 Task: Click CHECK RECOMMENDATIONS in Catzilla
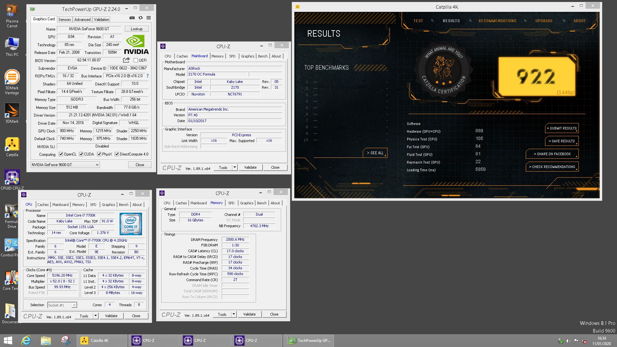pos(552,167)
